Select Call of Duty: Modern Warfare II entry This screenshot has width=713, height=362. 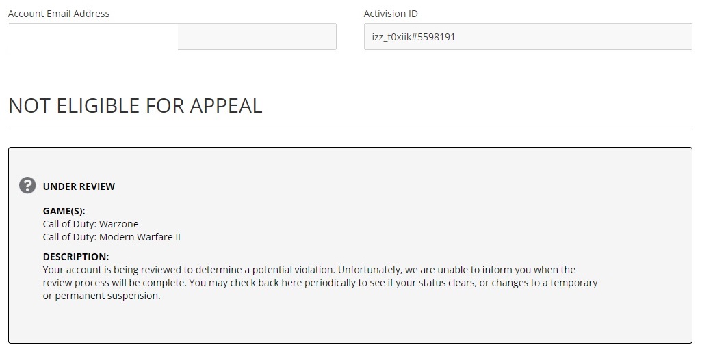tap(112, 237)
